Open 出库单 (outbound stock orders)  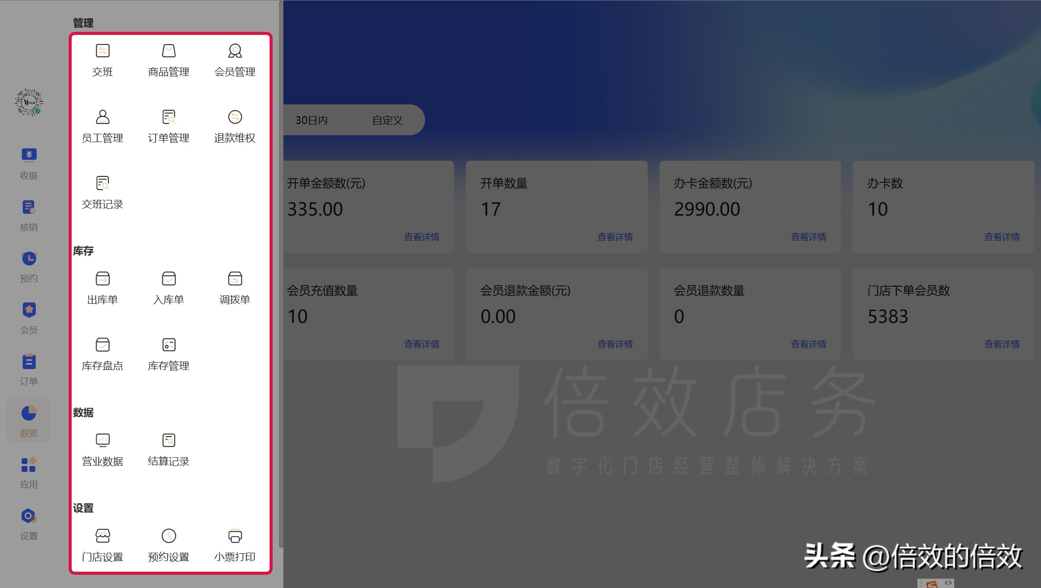click(102, 288)
